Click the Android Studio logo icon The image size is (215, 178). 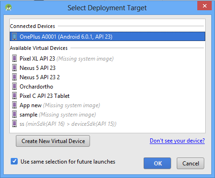click(x=8, y=7)
